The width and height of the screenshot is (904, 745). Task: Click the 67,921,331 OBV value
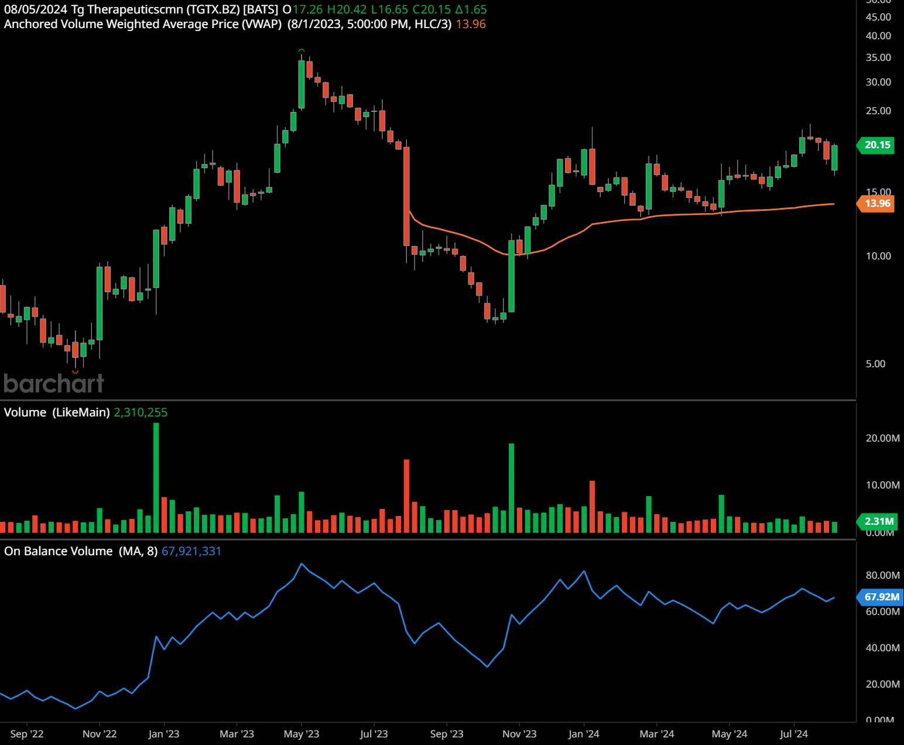pyautogui.click(x=191, y=551)
